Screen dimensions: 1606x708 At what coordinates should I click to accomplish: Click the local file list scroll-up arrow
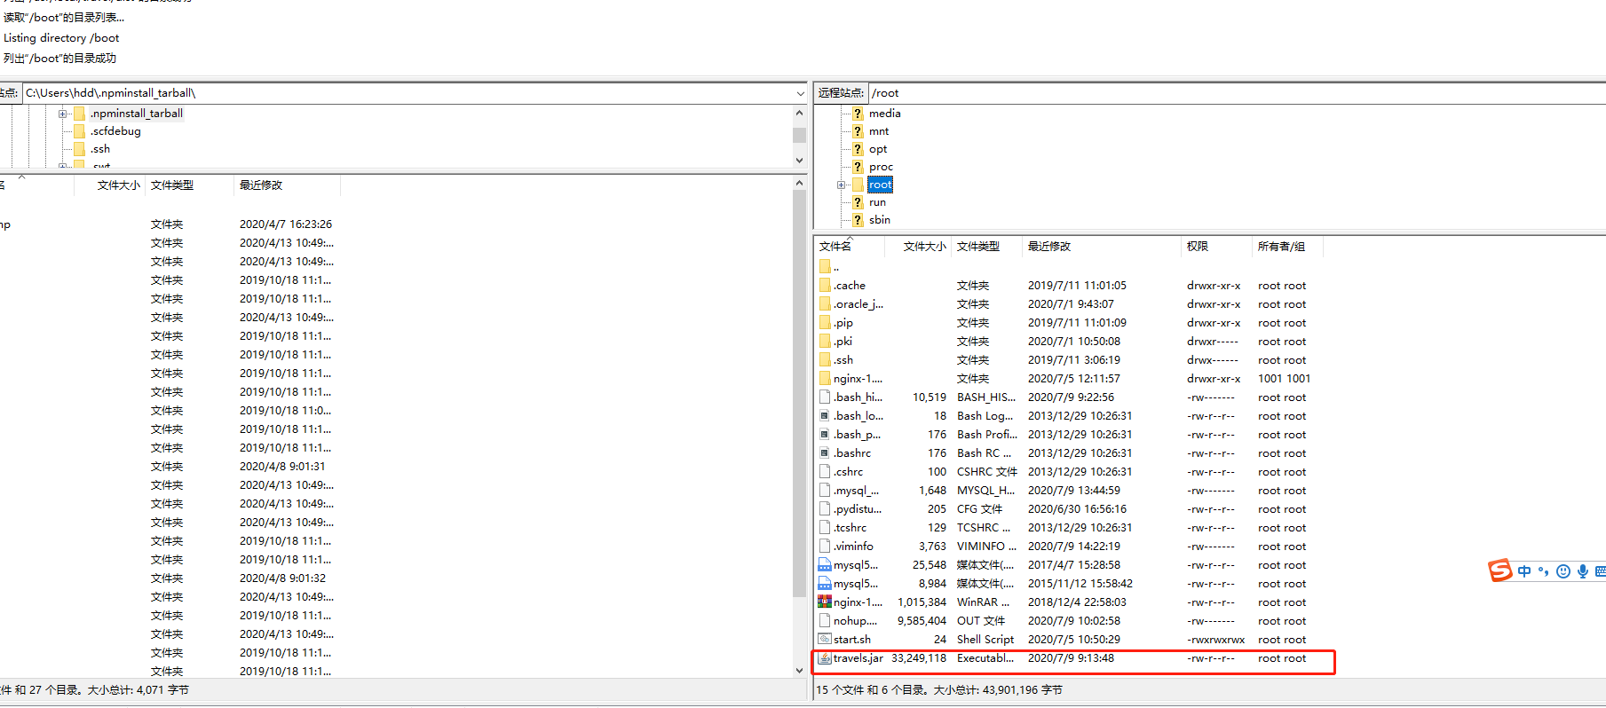pyautogui.click(x=800, y=183)
